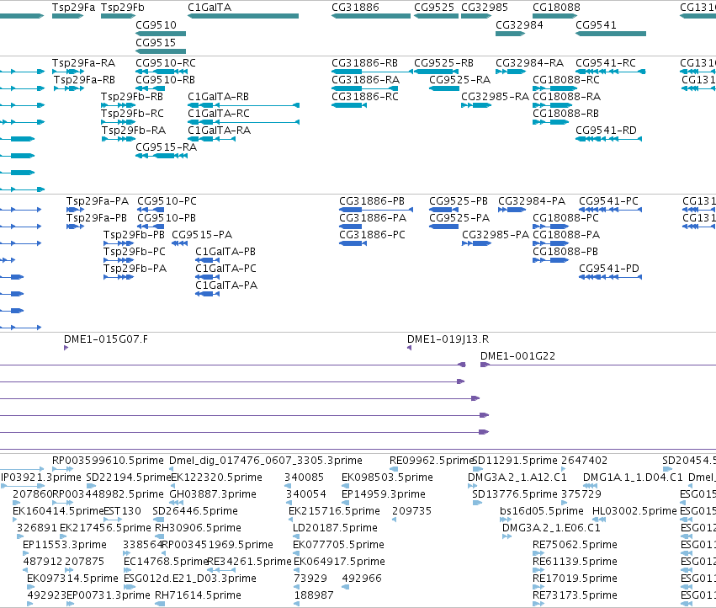Select transcript CG31886-RB
The height and width of the screenshot is (608, 716).
[x=372, y=72]
